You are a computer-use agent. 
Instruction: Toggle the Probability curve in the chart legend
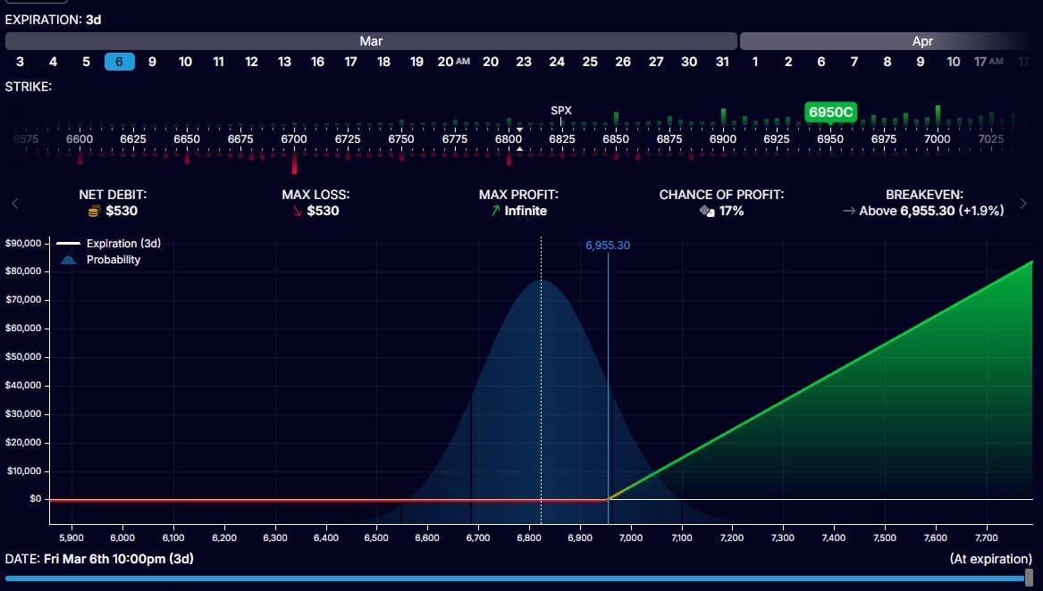click(x=112, y=260)
